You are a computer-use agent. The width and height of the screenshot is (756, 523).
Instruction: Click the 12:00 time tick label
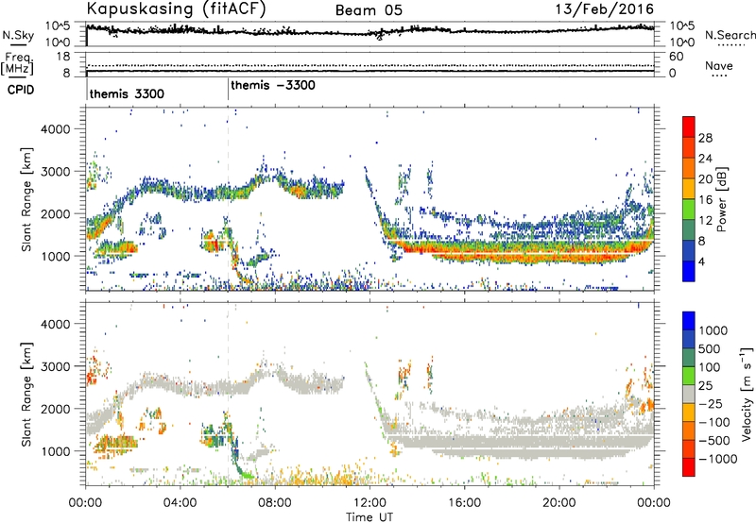[x=369, y=503]
